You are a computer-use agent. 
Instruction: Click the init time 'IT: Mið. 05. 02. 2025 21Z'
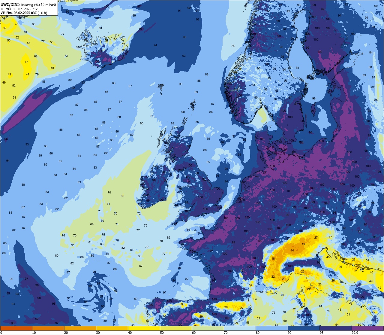coord(19,9)
